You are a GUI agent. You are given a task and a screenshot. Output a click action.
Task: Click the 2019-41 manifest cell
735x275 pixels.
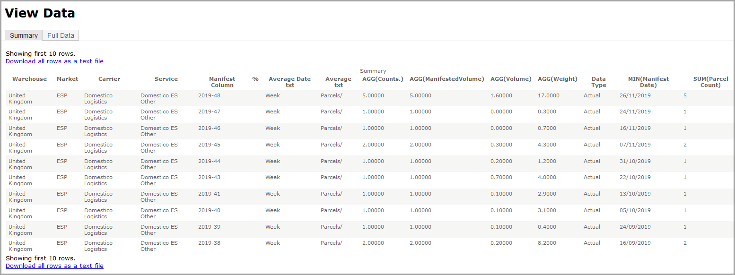(x=209, y=194)
